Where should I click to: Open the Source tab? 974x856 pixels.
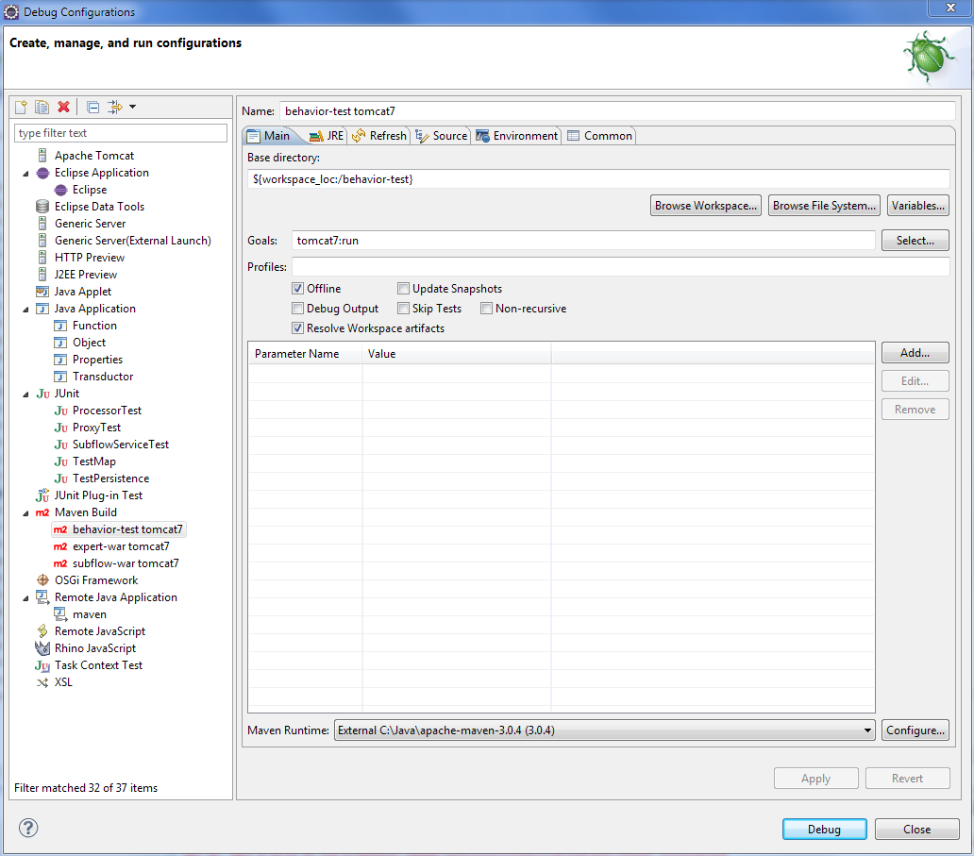pos(442,135)
